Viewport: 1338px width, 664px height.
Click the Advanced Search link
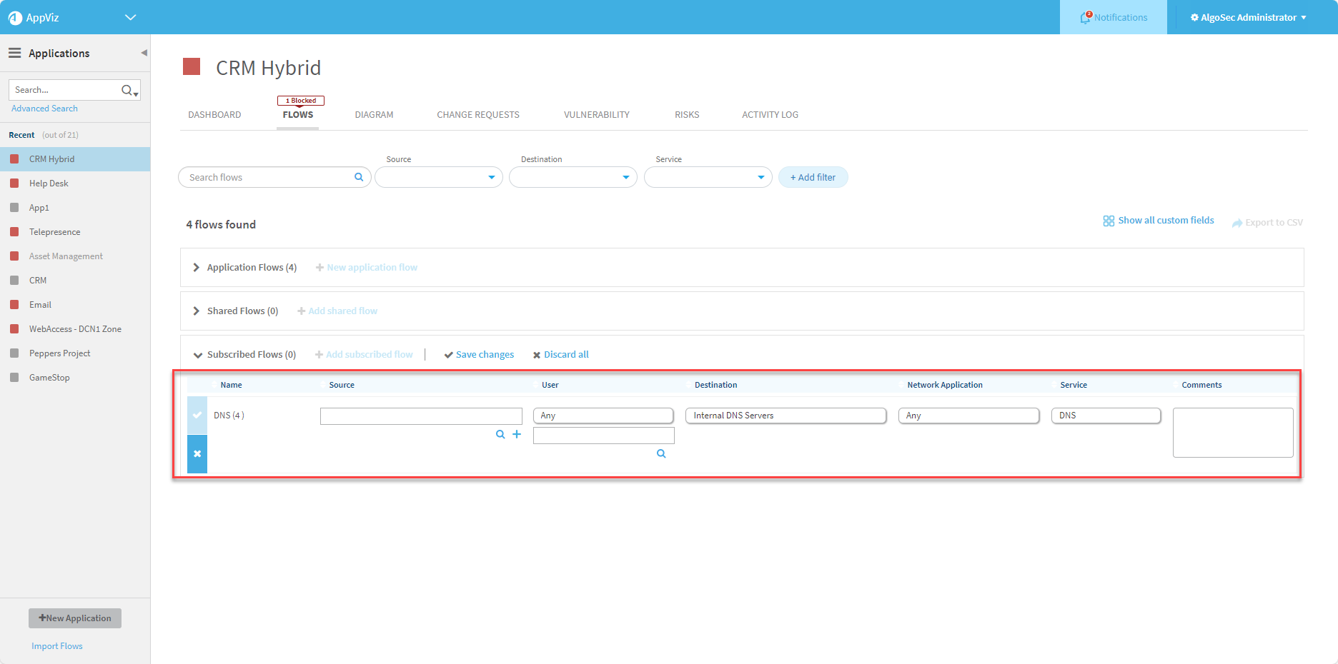point(44,109)
